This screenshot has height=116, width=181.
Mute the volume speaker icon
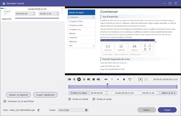[98, 79]
